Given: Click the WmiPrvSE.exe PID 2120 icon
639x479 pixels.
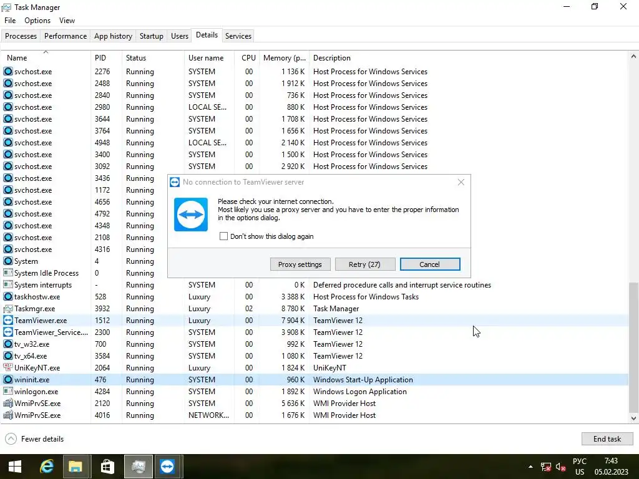Looking at the screenshot, I should (x=7, y=404).
